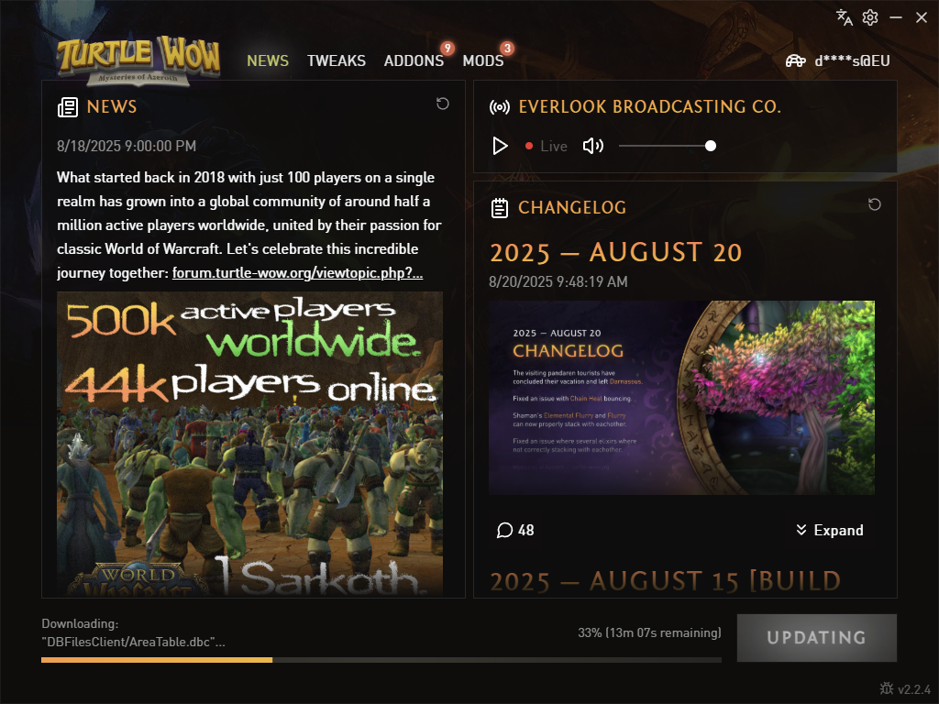Refresh the Changelog panel
This screenshot has width=939, height=704.
[874, 204]
